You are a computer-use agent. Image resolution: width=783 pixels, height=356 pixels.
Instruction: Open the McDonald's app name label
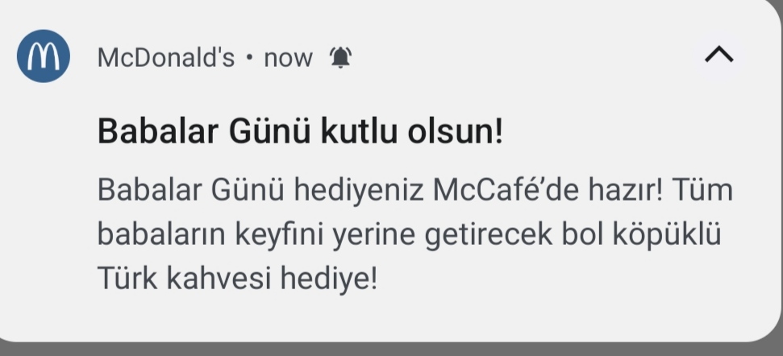pyautogui.click(x=166, y=57)
